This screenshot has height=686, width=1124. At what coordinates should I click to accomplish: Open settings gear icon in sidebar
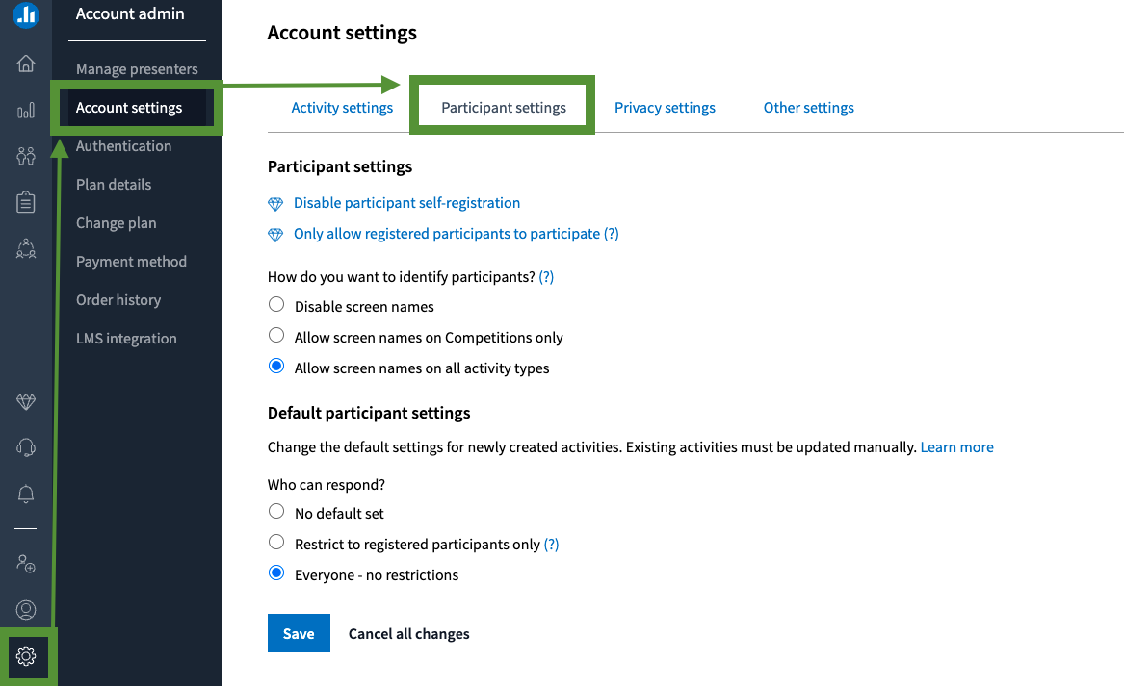coord(26,656)
